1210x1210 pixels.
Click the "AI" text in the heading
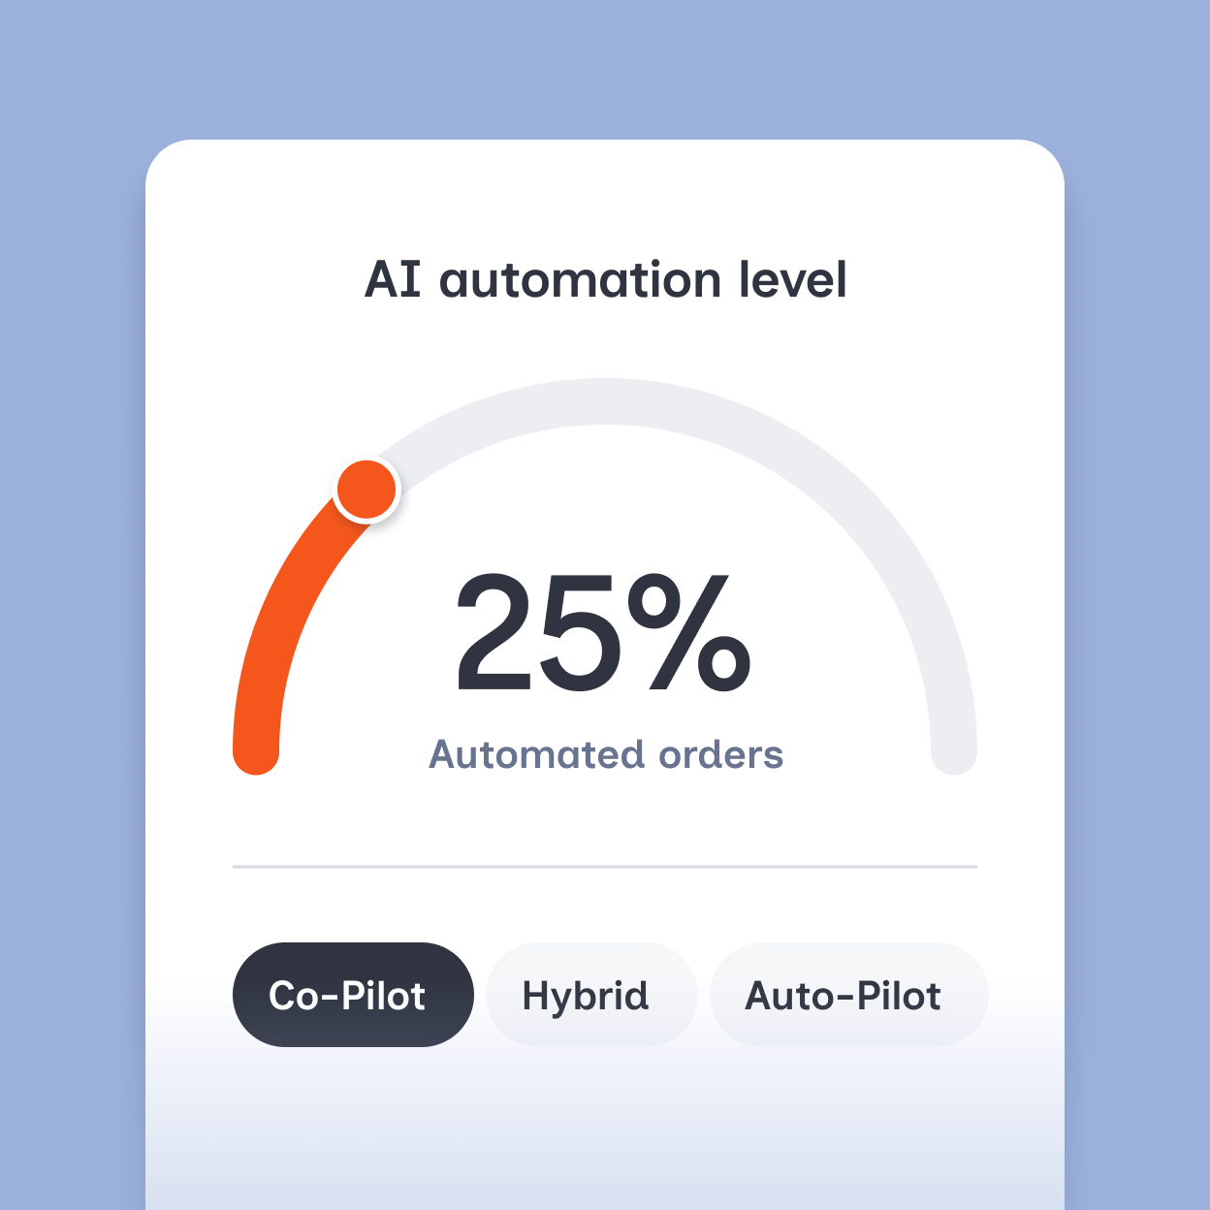(x=393, y=280)
